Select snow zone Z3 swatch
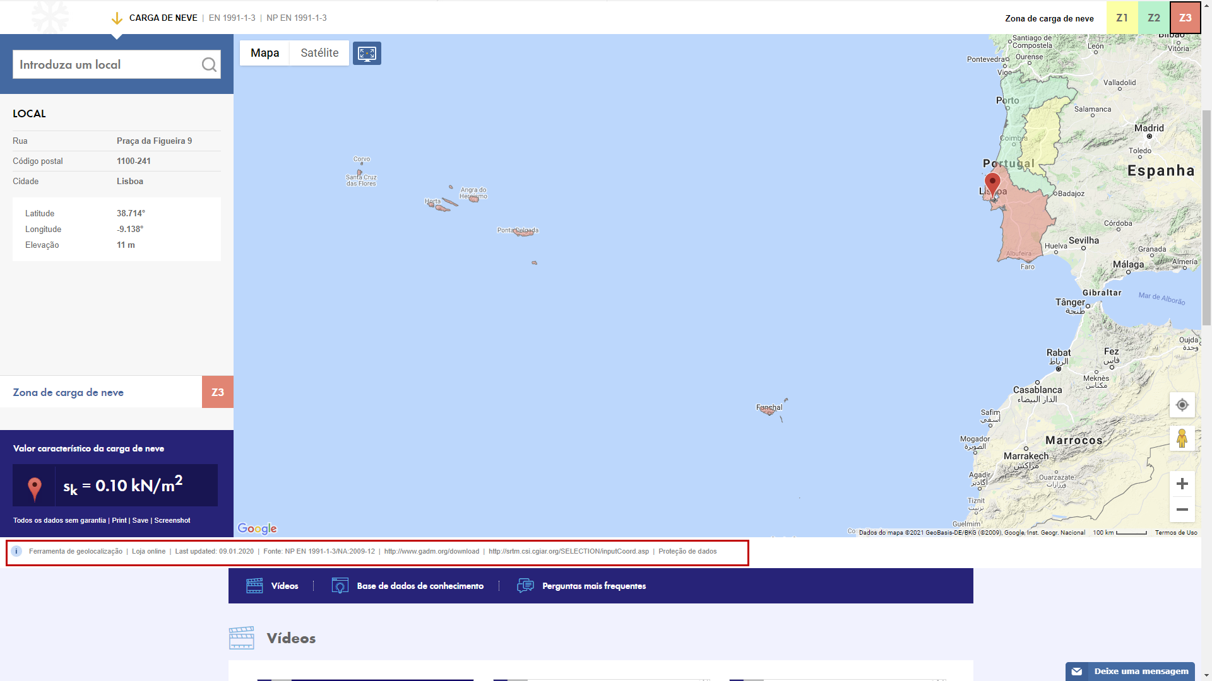Viewport: 1212px width, 681px height. pyautogui.click(x=1185, y=18)
